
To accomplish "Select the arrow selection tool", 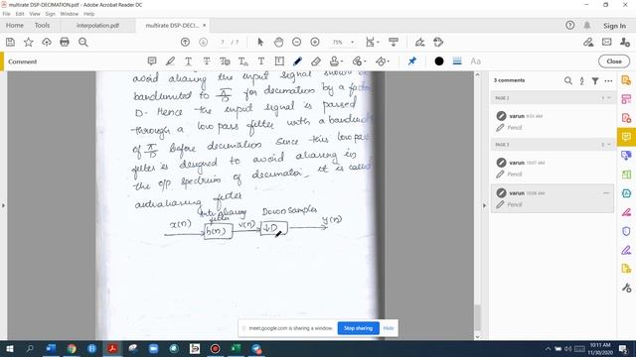I will click(260, 42).
